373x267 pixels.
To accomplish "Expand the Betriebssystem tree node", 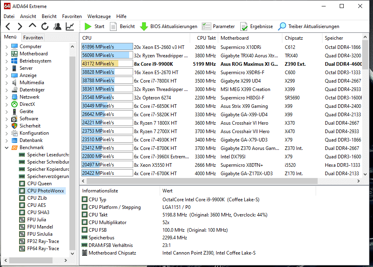I will [x=7, y=61].
